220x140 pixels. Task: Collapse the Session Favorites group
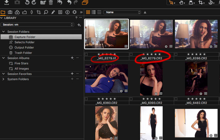click(x=4, y=74)
